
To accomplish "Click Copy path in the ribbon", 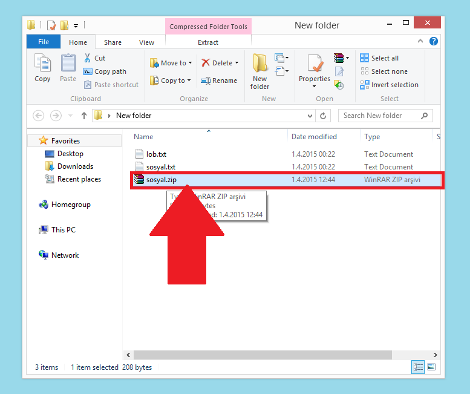I will [105, 71].
